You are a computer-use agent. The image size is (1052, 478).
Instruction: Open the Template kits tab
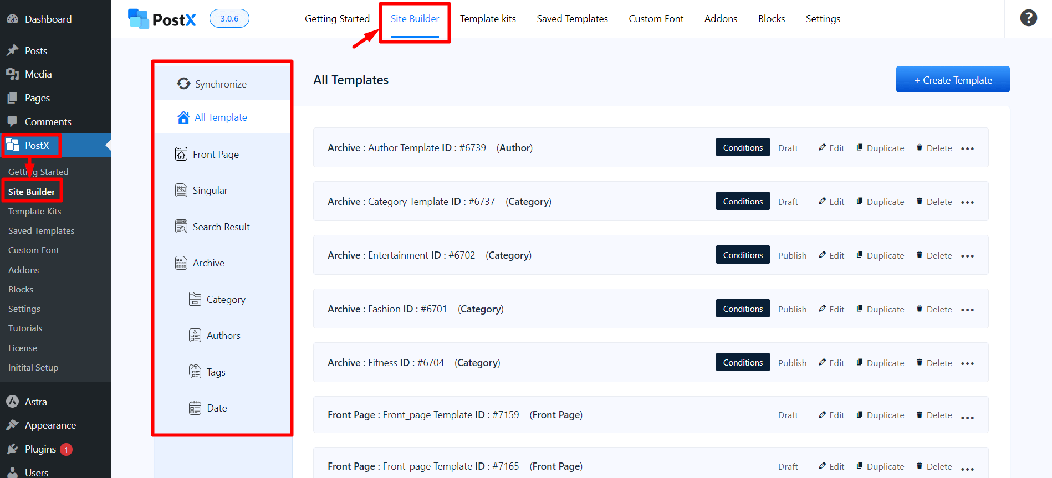click(488, 19)
